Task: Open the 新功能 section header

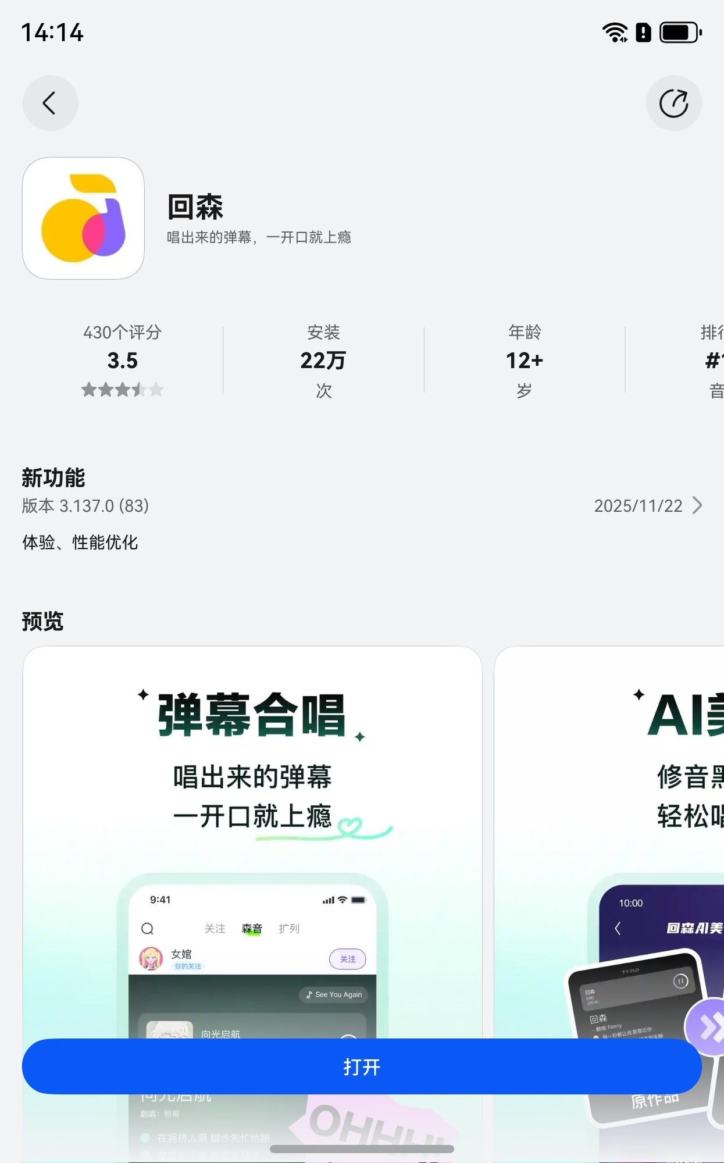Action: 54,478
